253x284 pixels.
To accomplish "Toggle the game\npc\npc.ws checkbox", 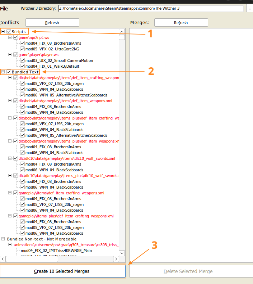I will click(x=15, y=37).
